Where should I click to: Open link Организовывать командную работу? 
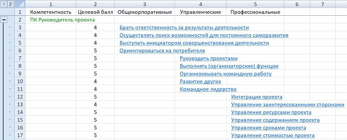pos(225,74)
